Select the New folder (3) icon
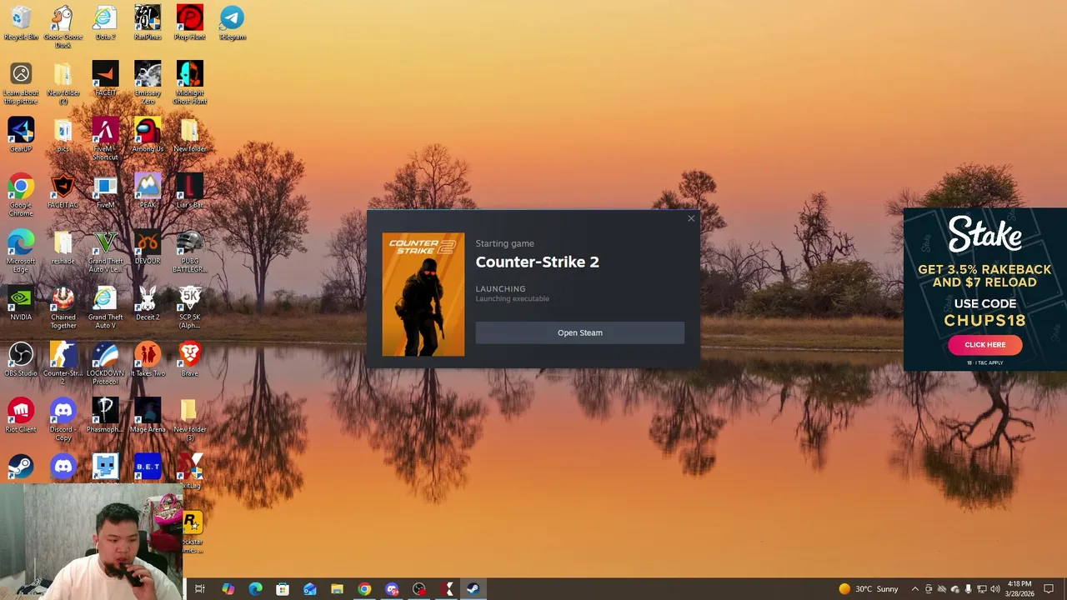 tap(189, 419)
